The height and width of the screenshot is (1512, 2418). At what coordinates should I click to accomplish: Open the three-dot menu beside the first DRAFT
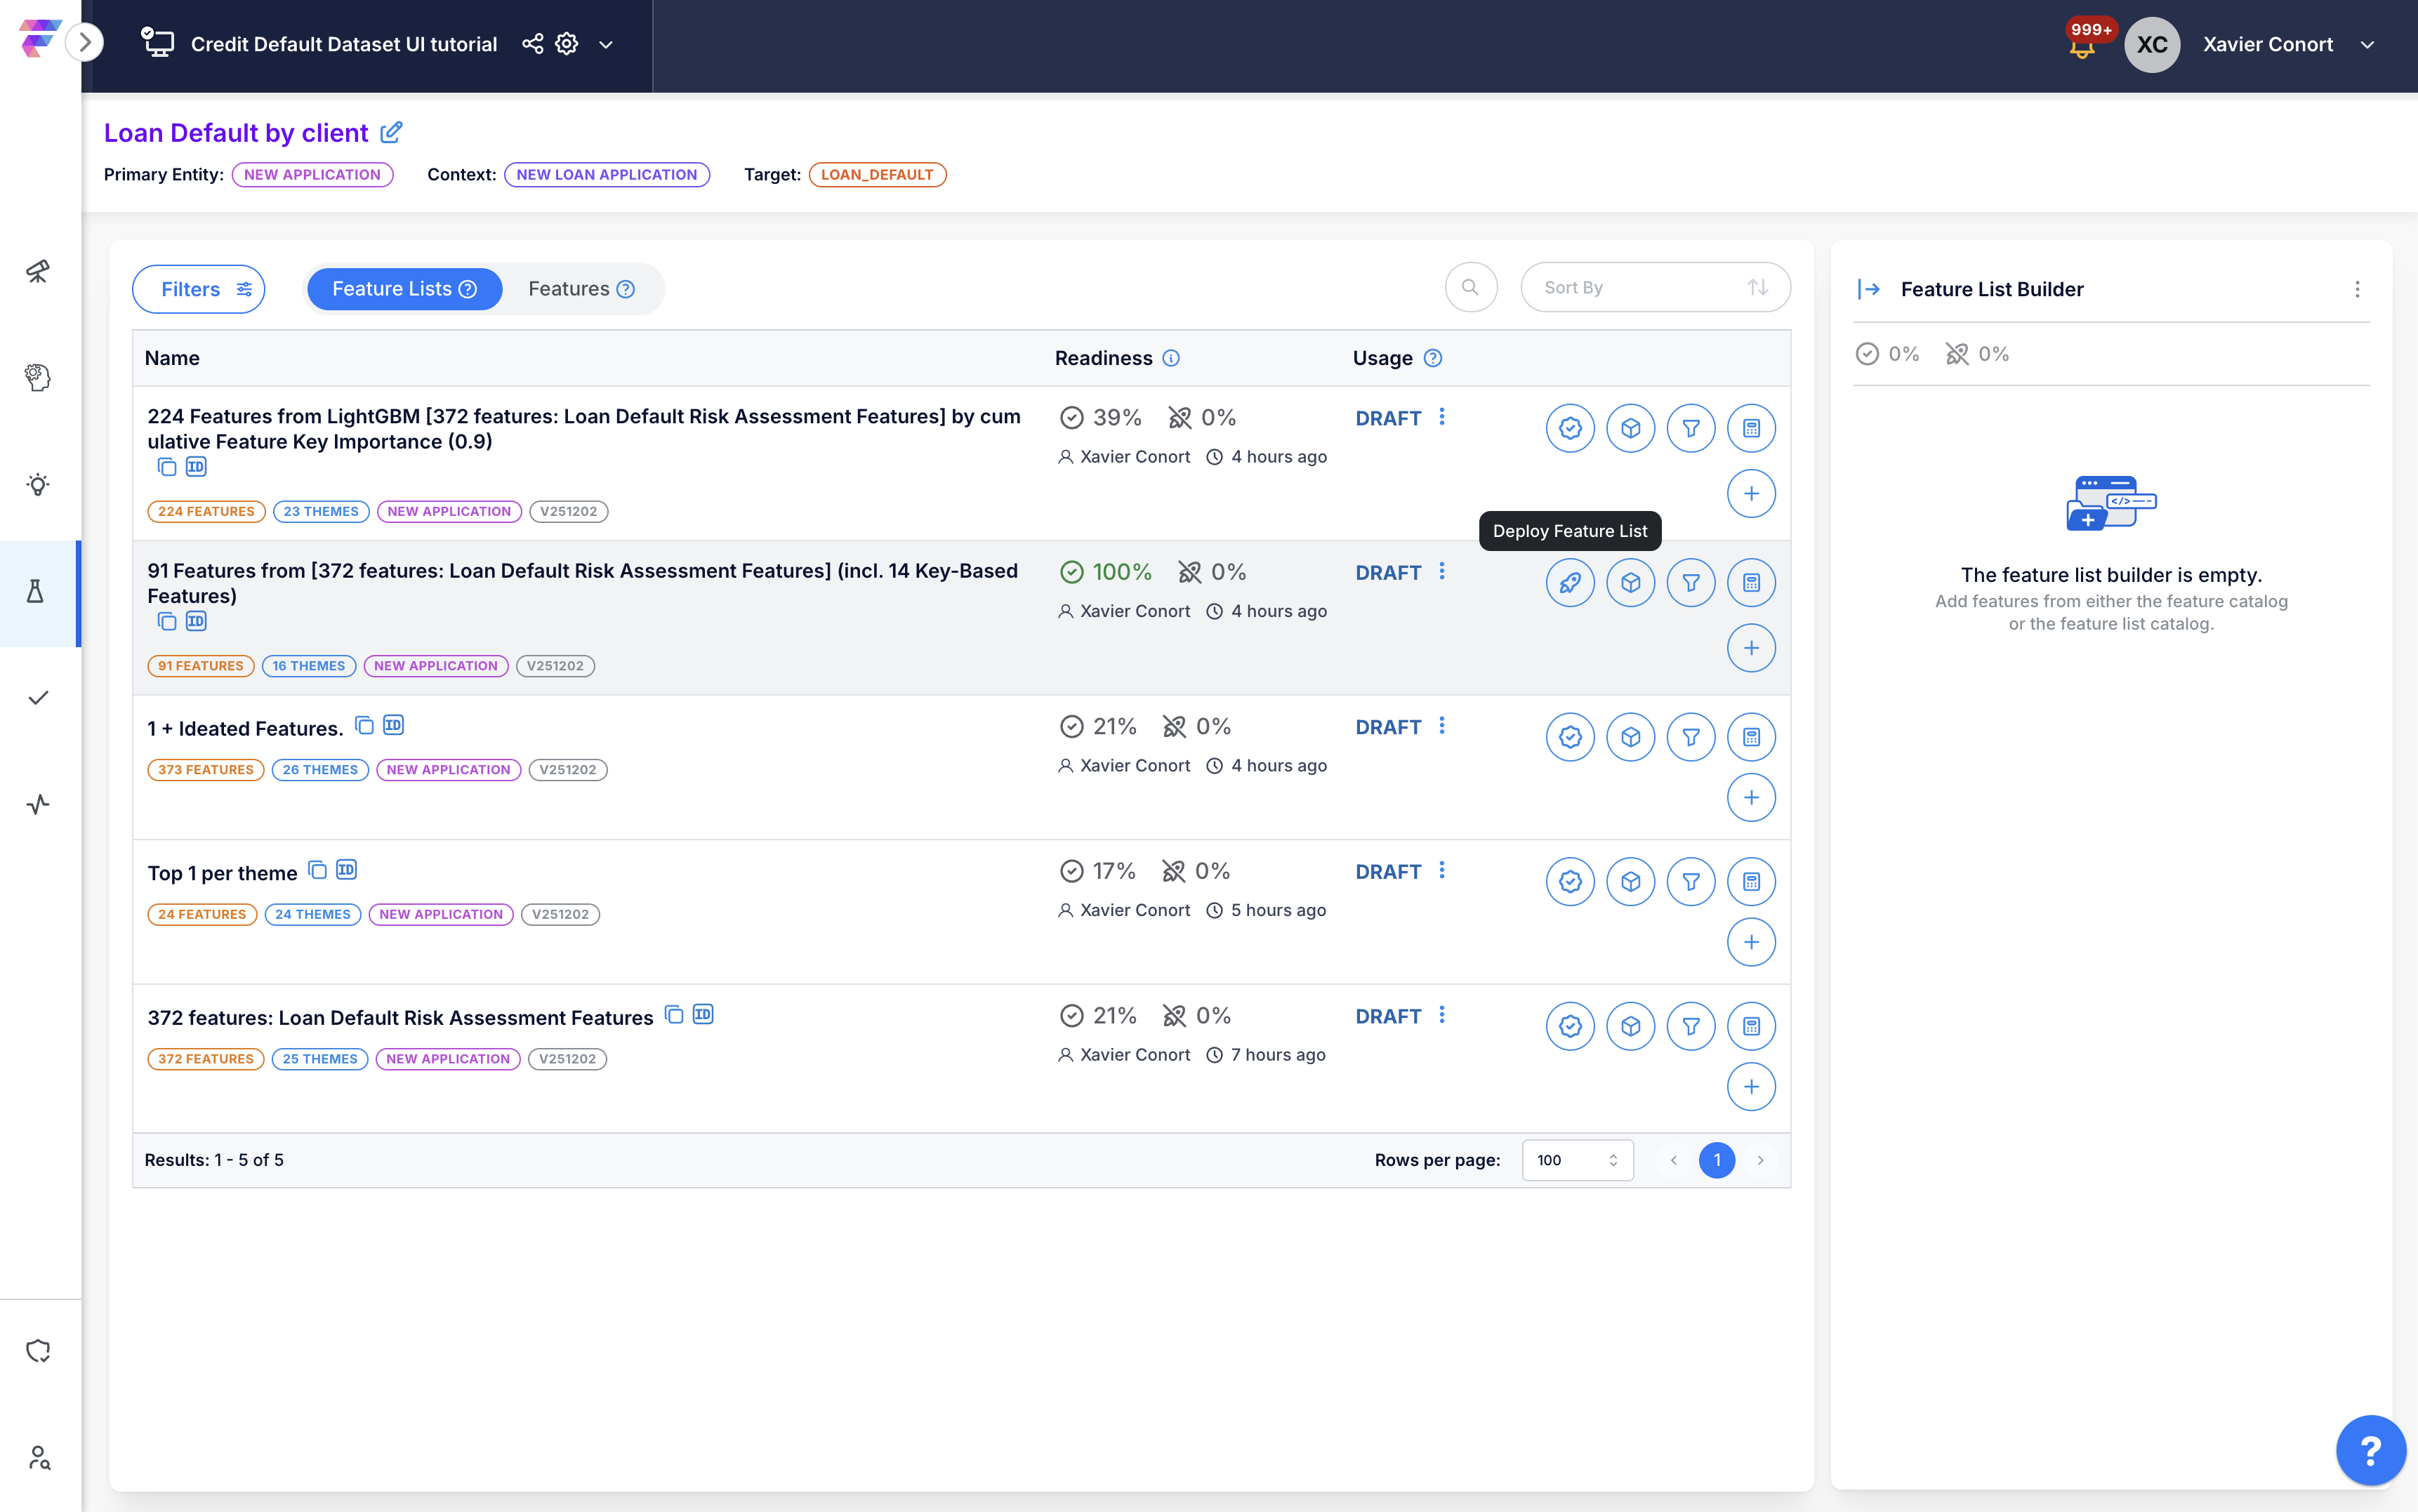pos(1442,417)
